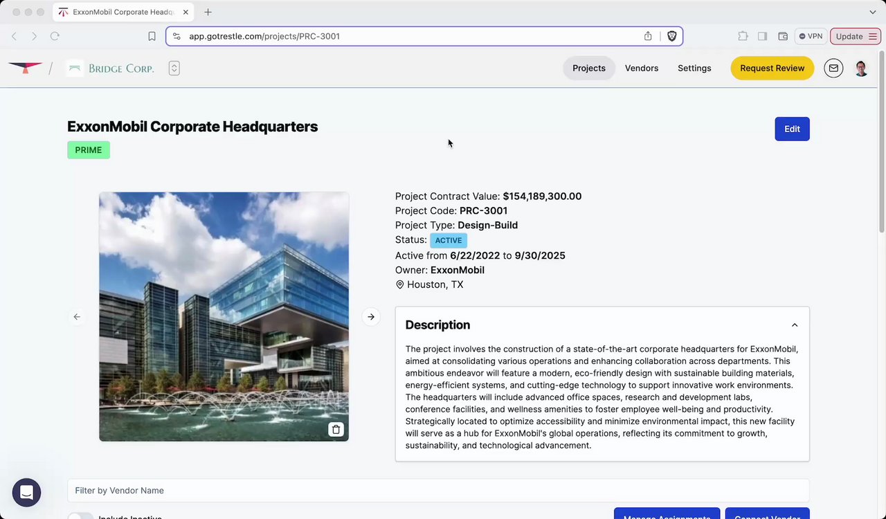Open browser extensions puzzle icon
This screenshot has width=886, height=519.
(743, 36)
